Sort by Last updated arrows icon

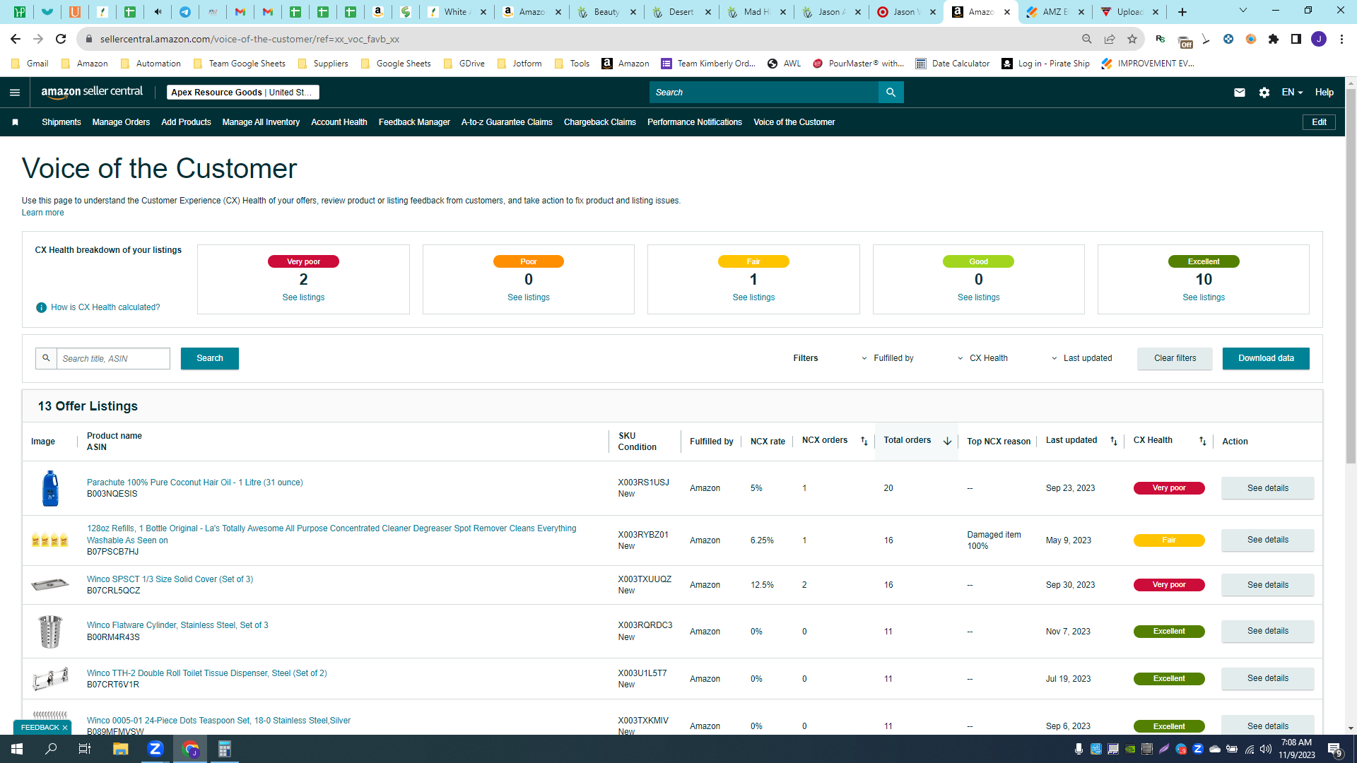tap(1114, 441)
